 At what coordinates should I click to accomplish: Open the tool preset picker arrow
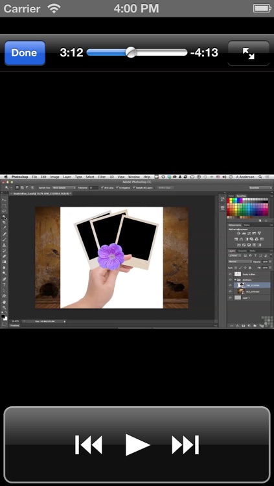pos(11,187)
